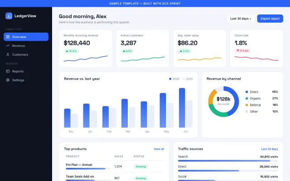Click the SALES column header
Screen dimensions: 290x181
coord(119,156)
